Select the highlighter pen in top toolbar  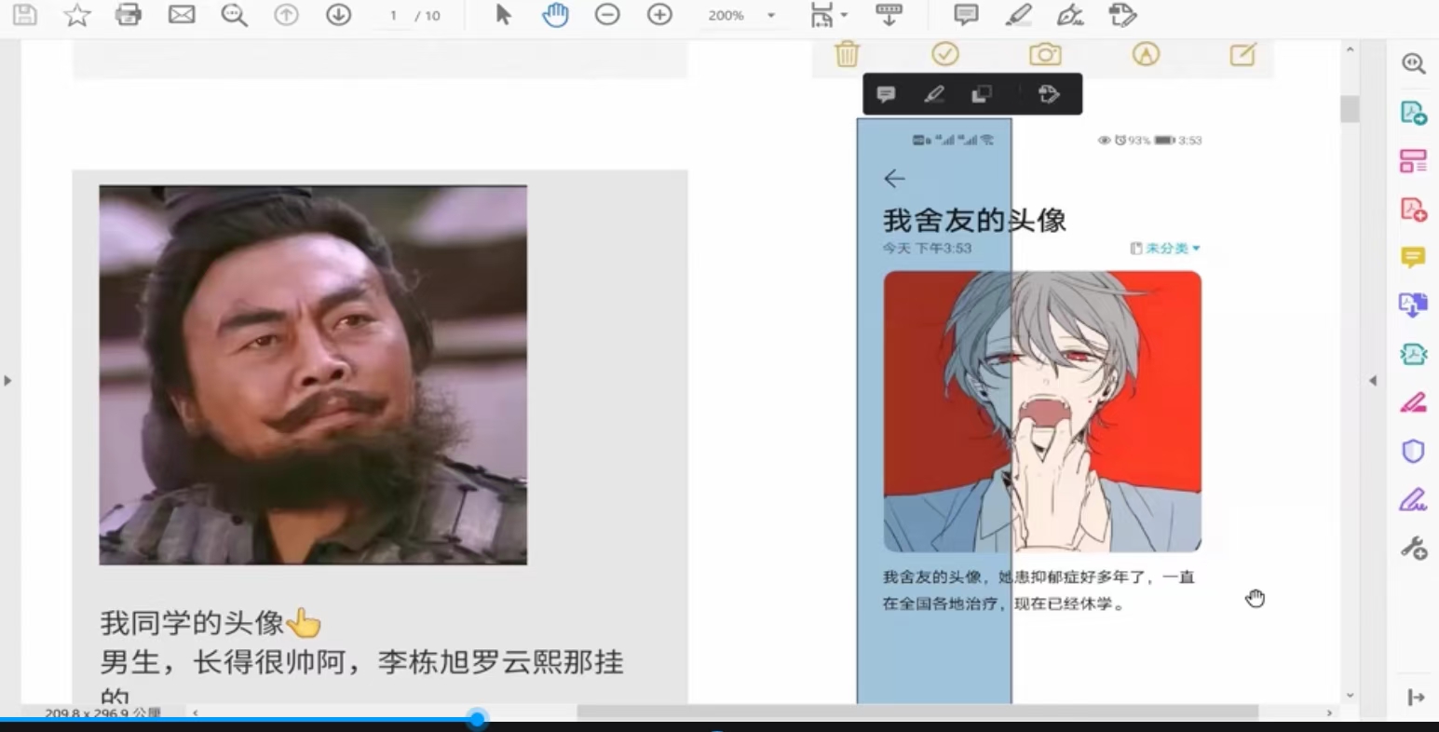tap(1018, 15)
